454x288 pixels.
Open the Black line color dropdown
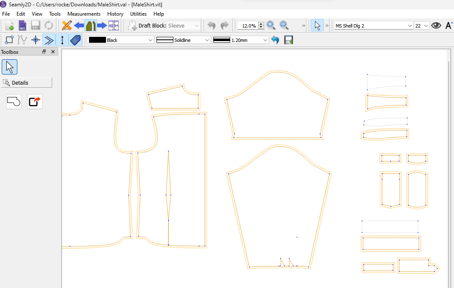point(121,40)
